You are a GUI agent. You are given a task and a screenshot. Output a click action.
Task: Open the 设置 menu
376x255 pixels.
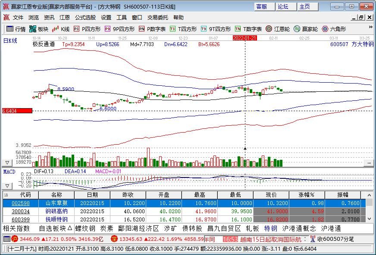click(x=106, y=18)
